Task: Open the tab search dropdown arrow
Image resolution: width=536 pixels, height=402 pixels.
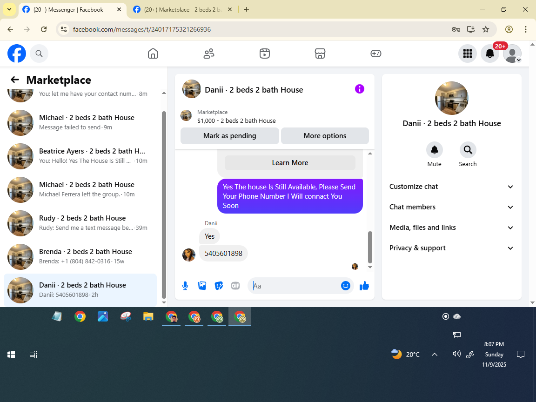Action: [9, 9]
